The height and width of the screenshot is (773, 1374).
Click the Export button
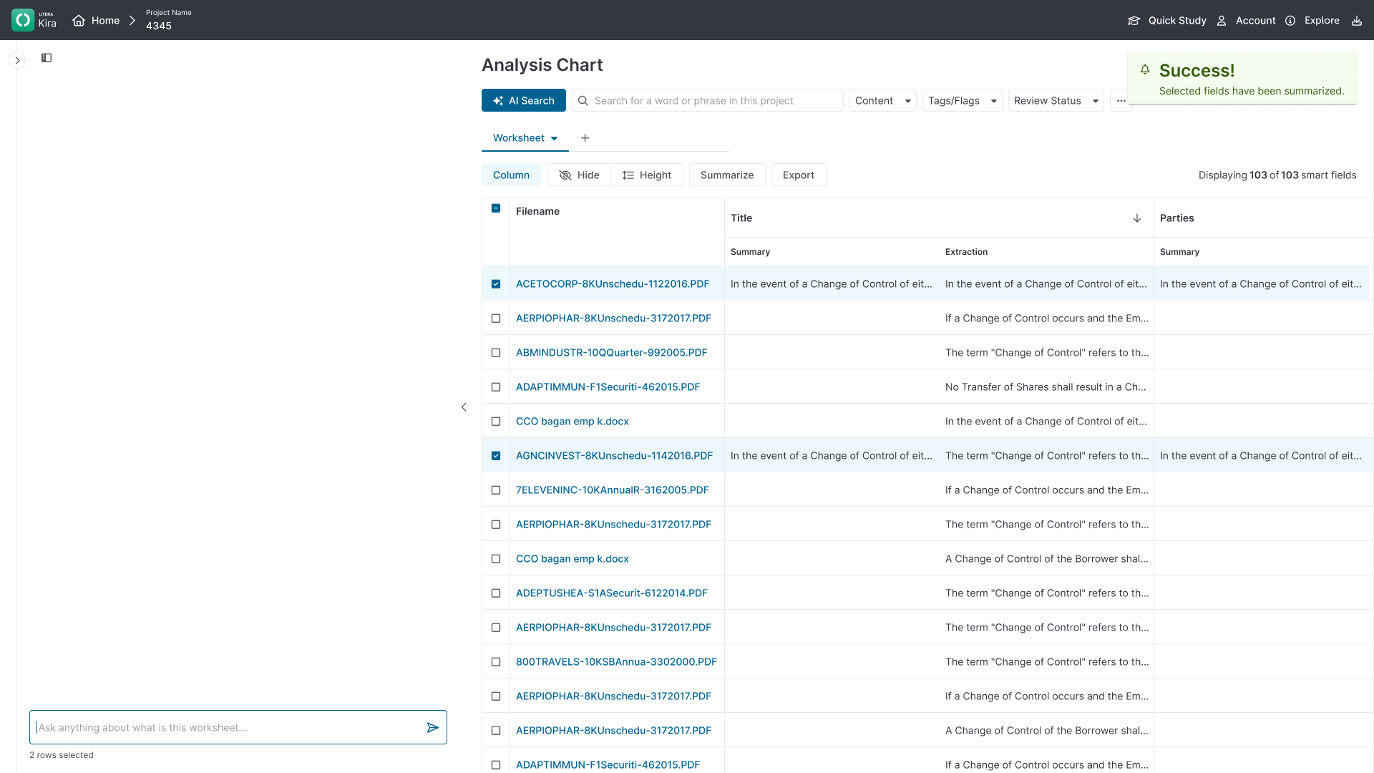tap(799, 175)
